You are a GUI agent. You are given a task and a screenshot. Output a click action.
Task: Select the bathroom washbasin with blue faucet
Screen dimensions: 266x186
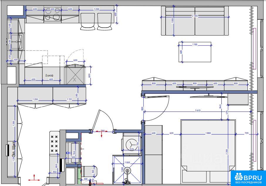tap(73, 152)
